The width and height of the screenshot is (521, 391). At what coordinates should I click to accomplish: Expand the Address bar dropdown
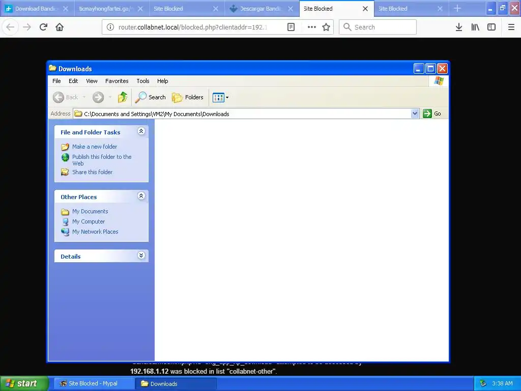(415, 114)
